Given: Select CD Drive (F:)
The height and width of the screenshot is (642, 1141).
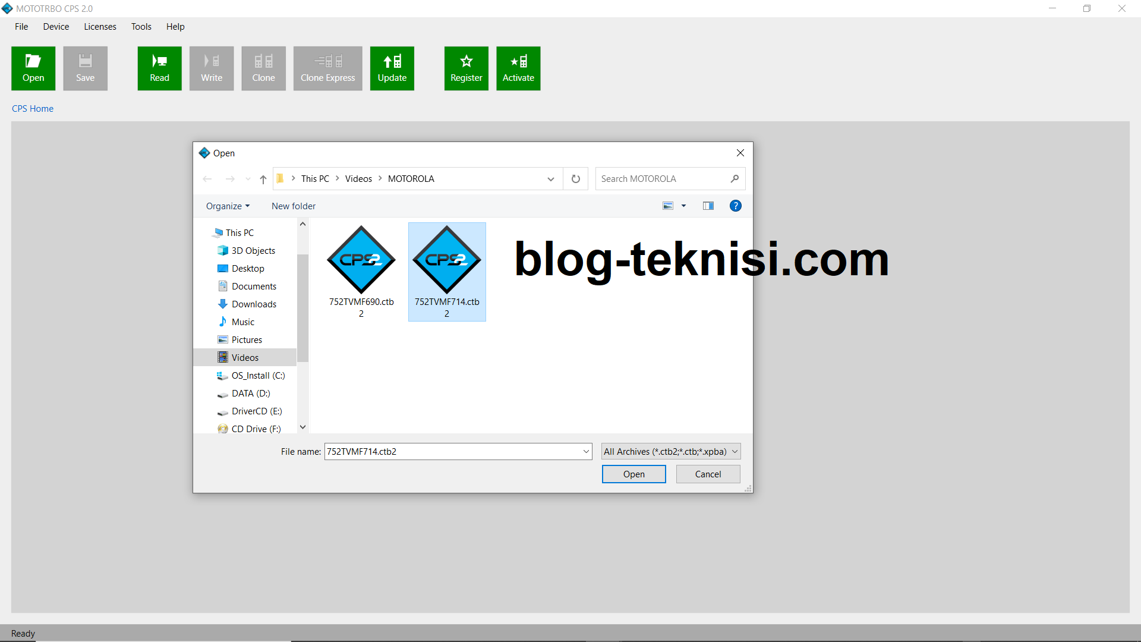Looking at the screenshot, I should 256,429.
